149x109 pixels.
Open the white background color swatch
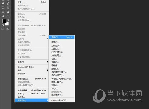(x=7, y=24)
